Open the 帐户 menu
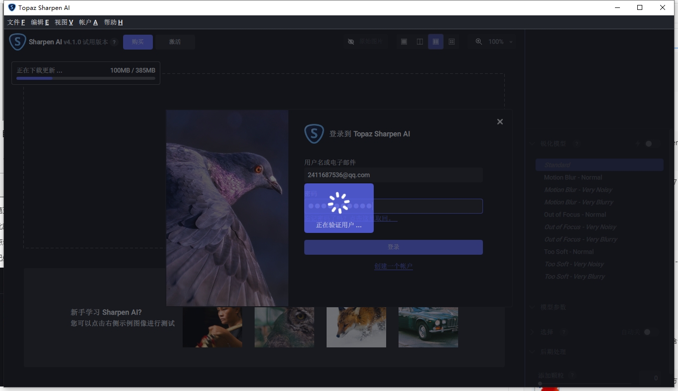Image resolution: width=678 pixels, height=391 pixels. 88,22
